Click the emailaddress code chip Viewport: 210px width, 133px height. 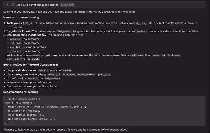tap(18, 47)
